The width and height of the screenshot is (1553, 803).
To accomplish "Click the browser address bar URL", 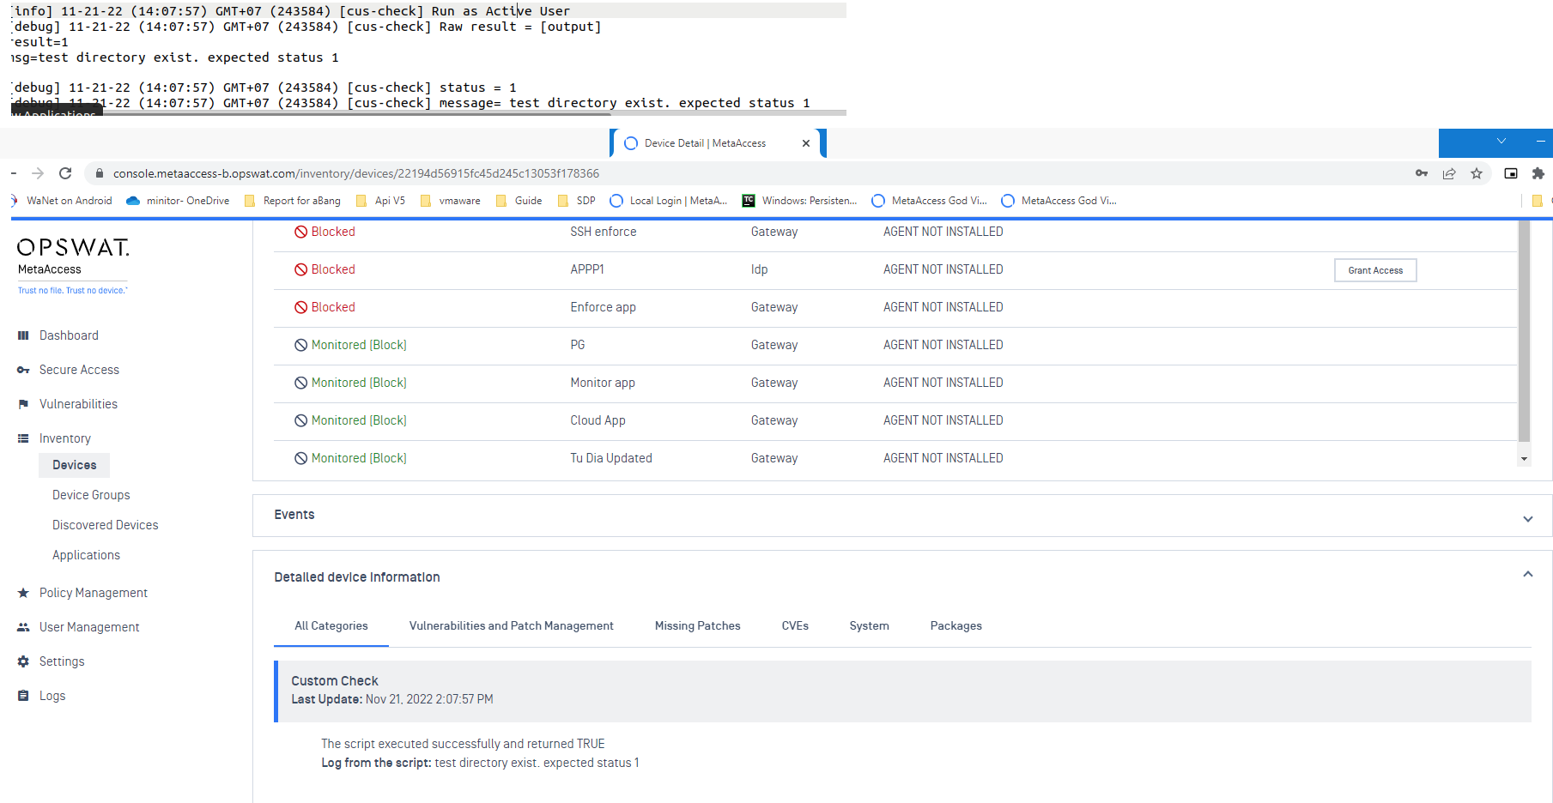I will 356,173.
